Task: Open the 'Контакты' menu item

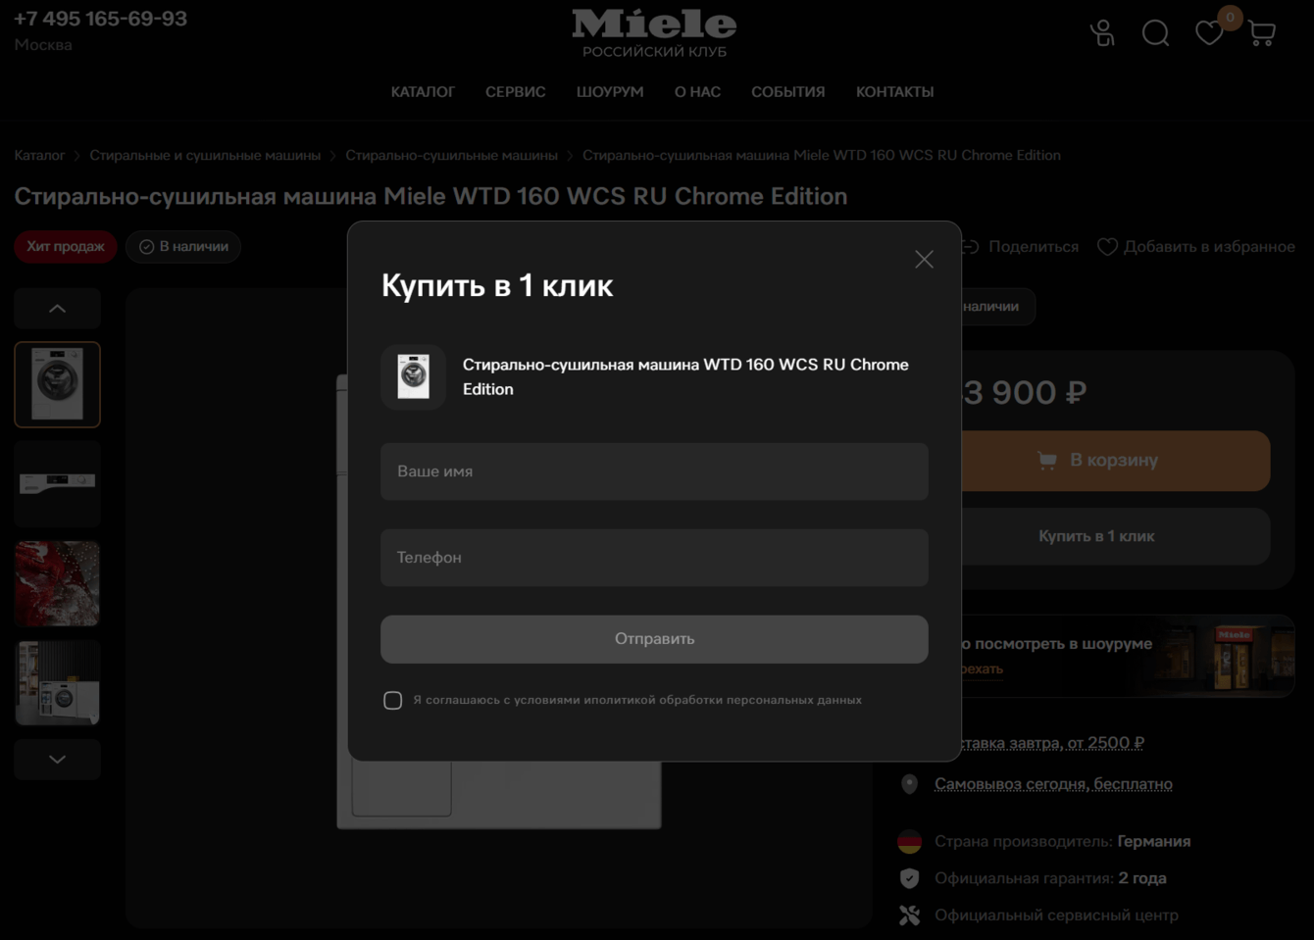Action: point(894,92)
